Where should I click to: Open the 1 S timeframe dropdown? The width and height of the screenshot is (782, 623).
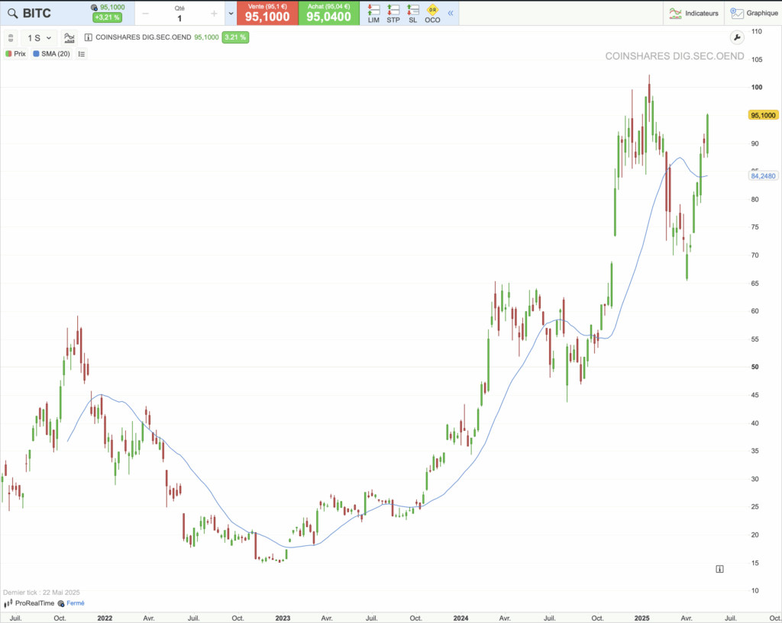[x=40, y=38]
